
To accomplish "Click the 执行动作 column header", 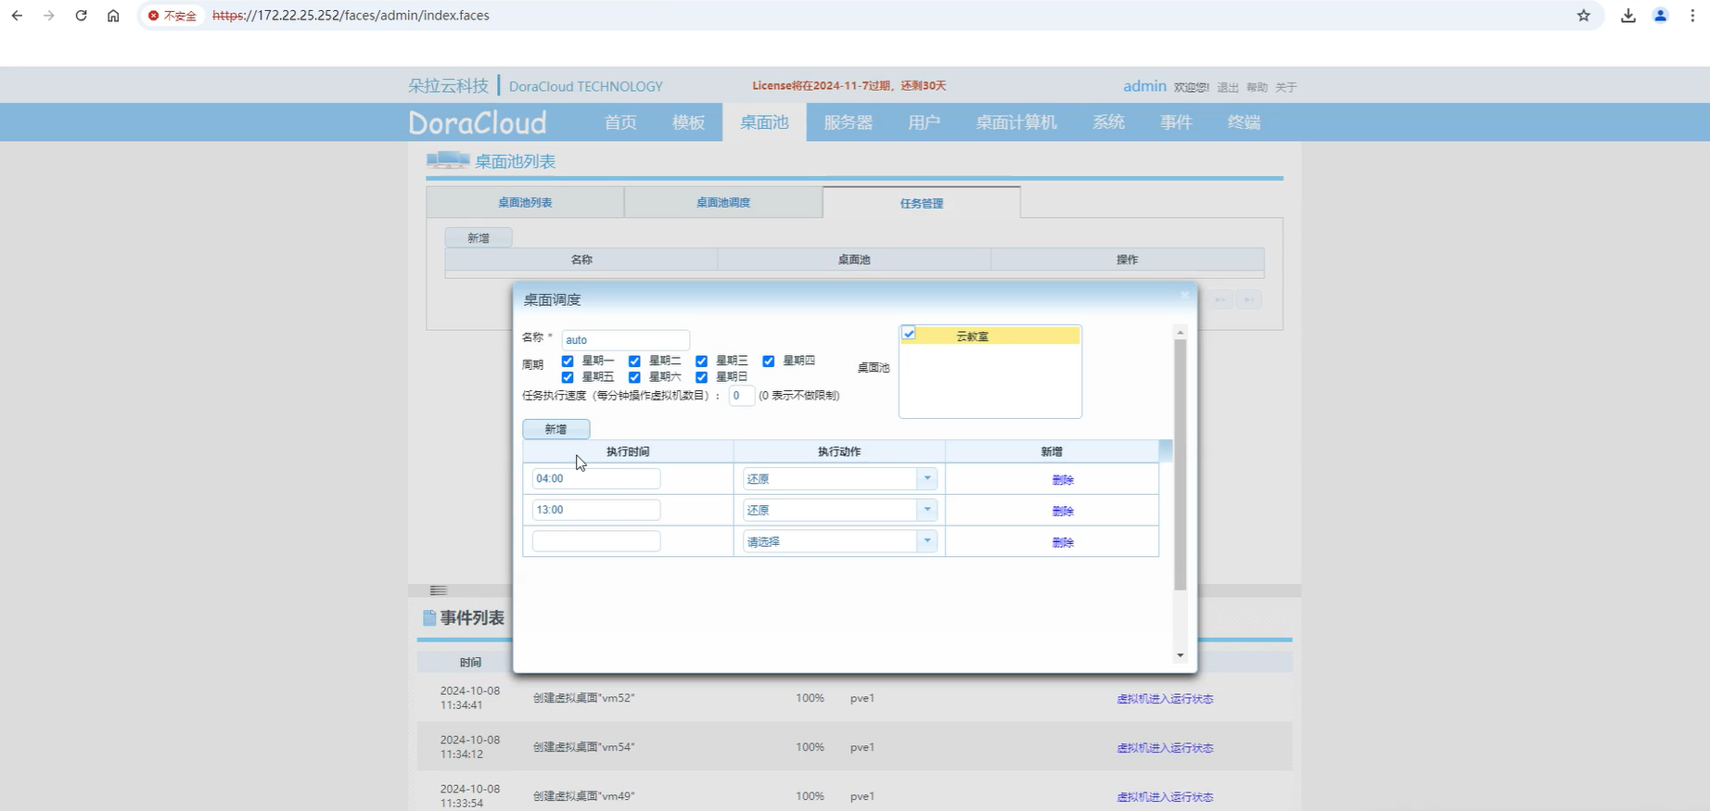I will [x=839, y=451].
